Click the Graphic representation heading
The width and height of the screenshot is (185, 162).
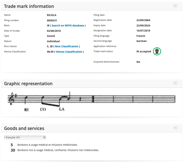coord(28,84)
